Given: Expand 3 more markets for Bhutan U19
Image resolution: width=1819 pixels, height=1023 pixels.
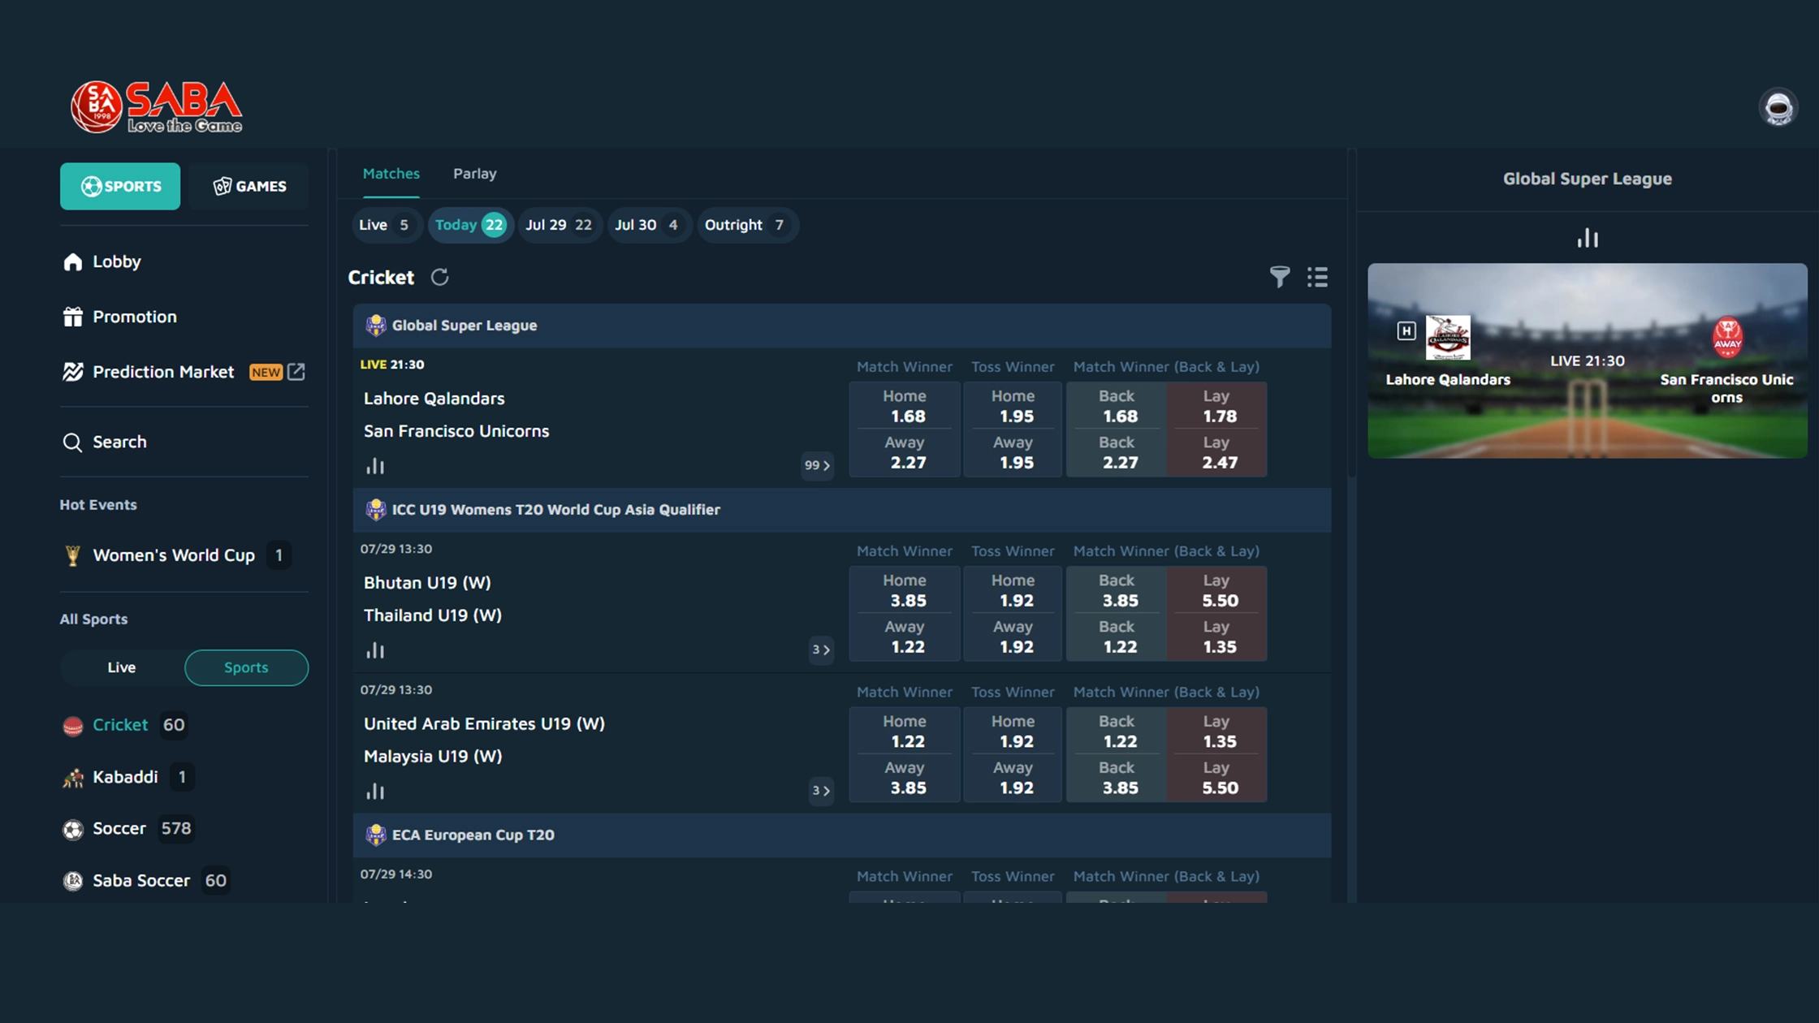Looking at the screenshot, I should 821,650.
